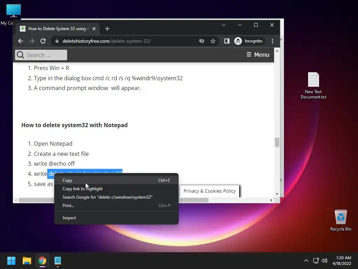358x269 pixels.
Task: Click the text 'Open Notepad'
Action: click(53, 144)
